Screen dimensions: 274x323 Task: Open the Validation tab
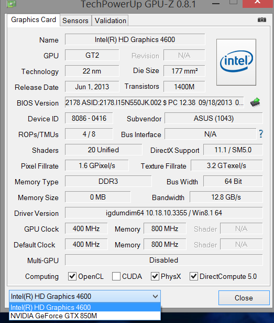pos(111,20)
